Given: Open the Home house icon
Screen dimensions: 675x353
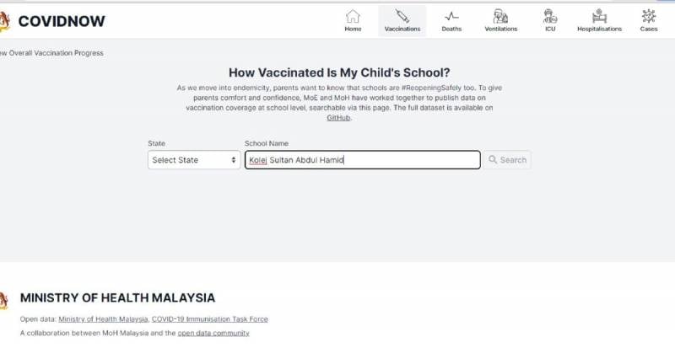Looking at the screenshot, I should coord(353,16).
